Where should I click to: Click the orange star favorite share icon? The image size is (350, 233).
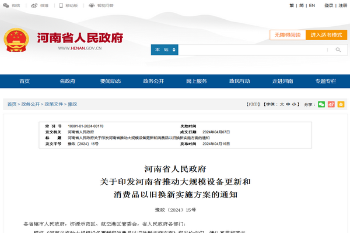coord(341,104)
